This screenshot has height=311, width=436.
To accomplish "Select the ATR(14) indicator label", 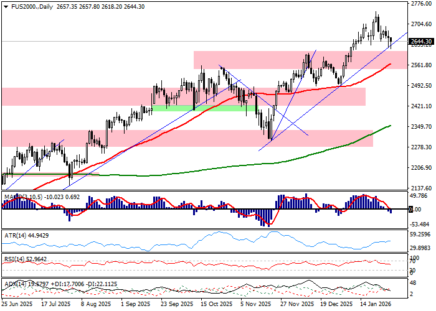I will (x=14, y=234).
